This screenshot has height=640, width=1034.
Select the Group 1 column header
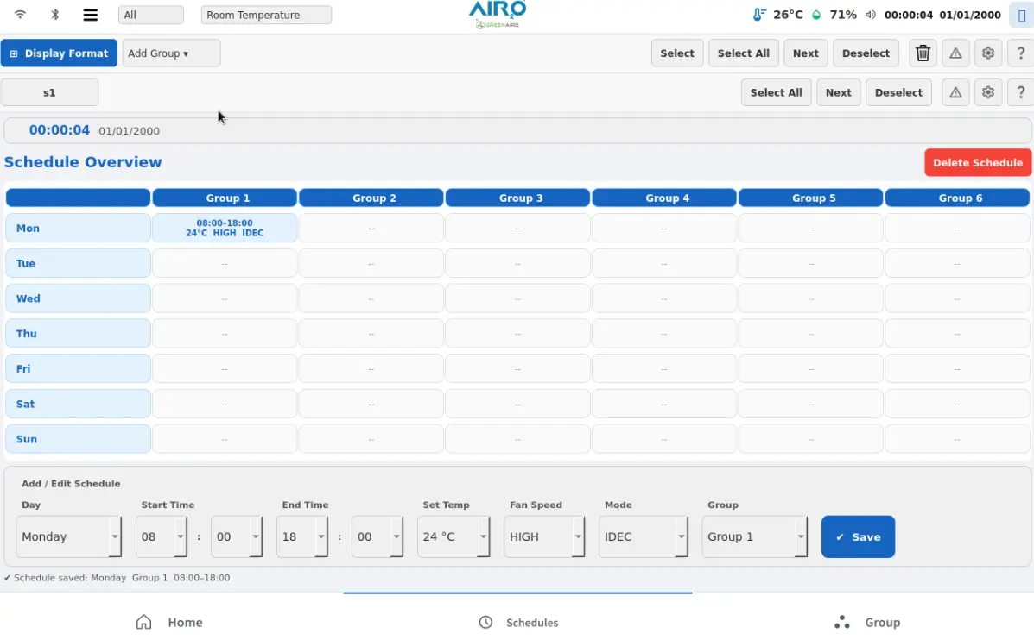coord(225,198)
